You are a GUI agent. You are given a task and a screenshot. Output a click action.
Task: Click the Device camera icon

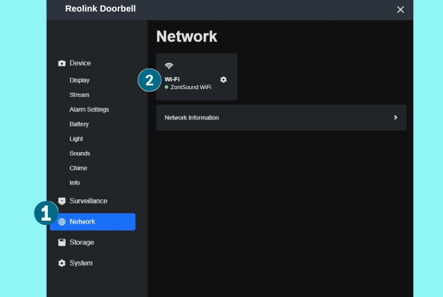(62, 63)
